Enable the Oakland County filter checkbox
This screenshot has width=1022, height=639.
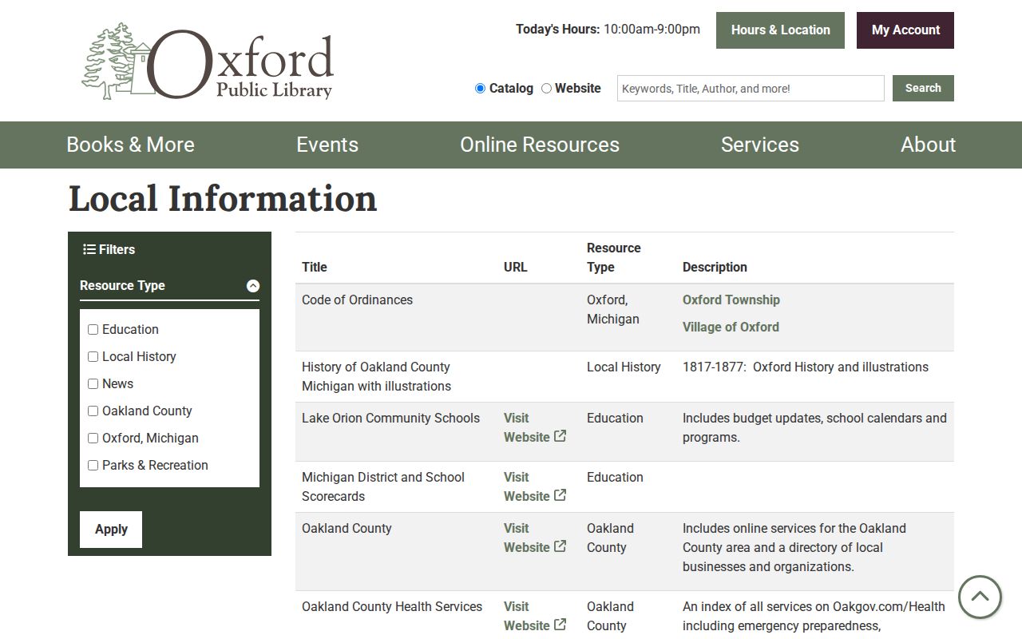pos(93,411)
